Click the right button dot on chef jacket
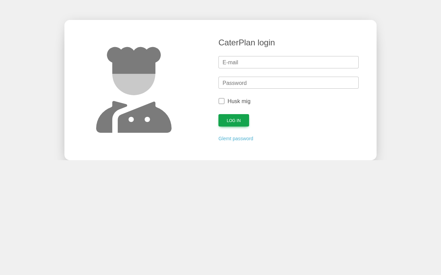The width and height of the screenshot is (441, 275). click(x=147, y=119)
